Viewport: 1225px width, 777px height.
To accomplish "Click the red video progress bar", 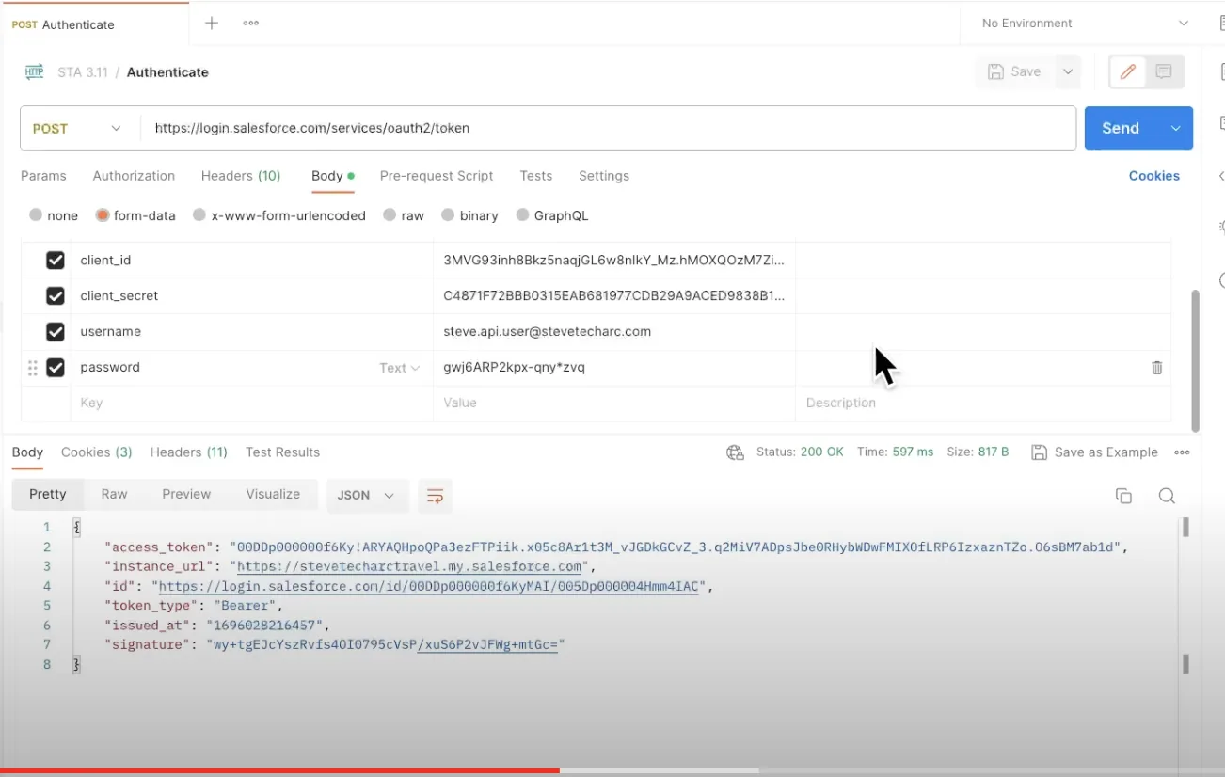I will point(279,770).
